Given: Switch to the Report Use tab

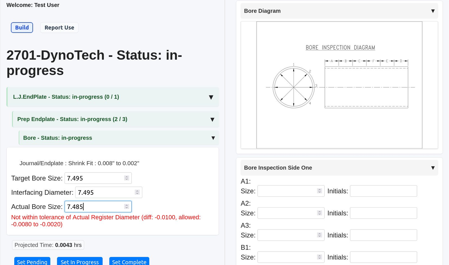Looking at the screenshot, I should click(59, 27).
